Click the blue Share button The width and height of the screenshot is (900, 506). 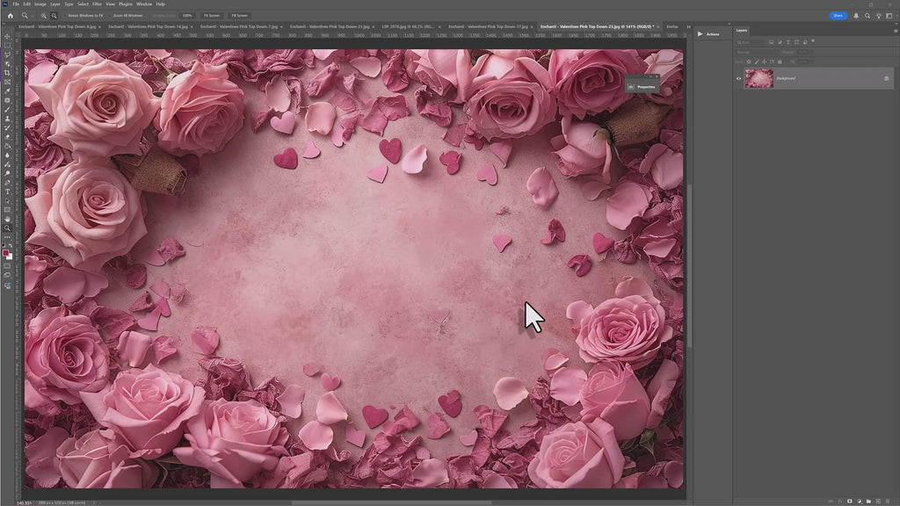(x=838, y=15)
